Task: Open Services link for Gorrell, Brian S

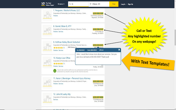Action: pos(61,32)
